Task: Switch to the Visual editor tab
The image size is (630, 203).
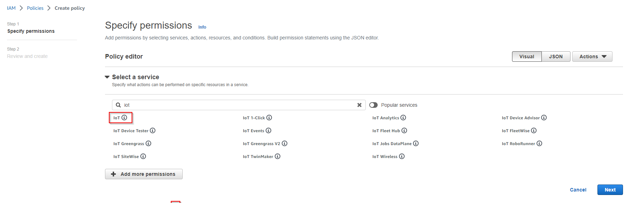Action: point(527,57)
